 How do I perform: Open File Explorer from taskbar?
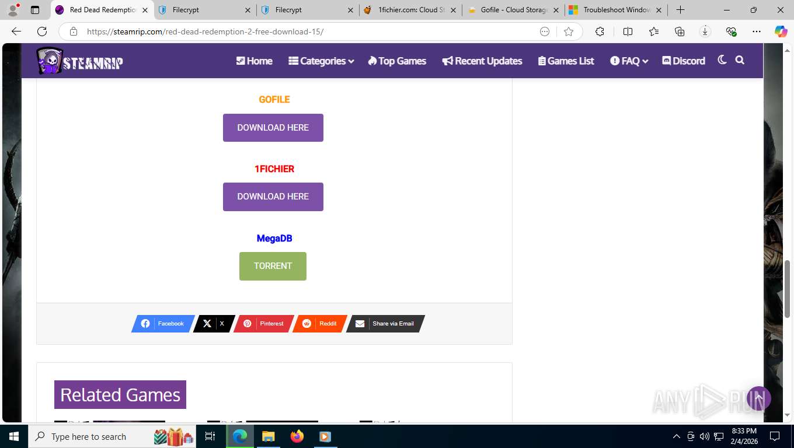(268, 436)
